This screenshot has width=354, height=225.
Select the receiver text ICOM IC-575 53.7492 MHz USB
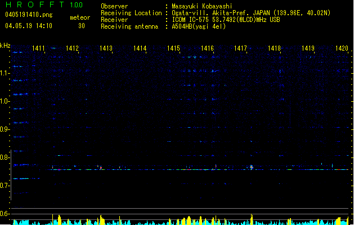coord(226,20)
